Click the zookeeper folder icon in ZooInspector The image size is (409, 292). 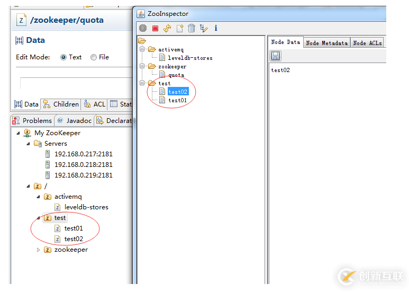tap(152, 66)
